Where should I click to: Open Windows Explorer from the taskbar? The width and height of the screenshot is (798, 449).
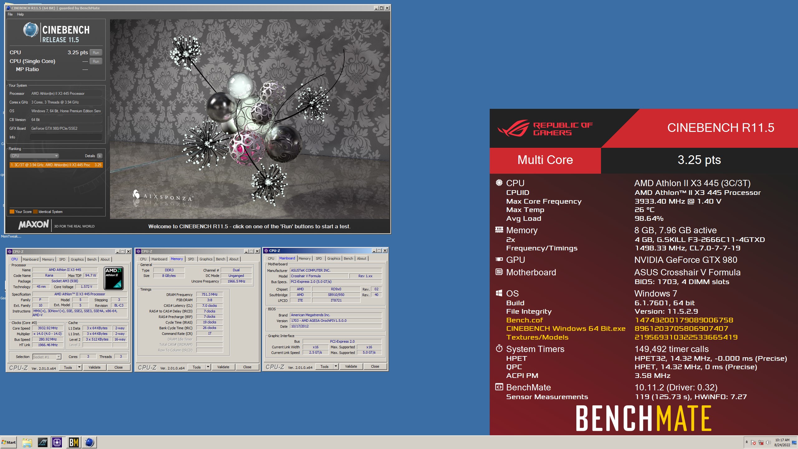(x=27, y=442)
